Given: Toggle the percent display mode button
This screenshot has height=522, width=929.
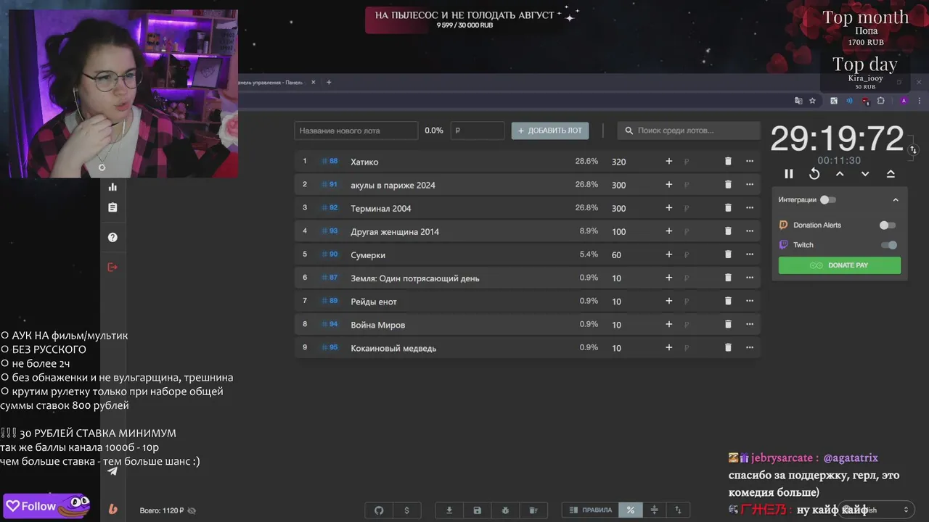Looking at the screenshot, I should tap(630, 510).
